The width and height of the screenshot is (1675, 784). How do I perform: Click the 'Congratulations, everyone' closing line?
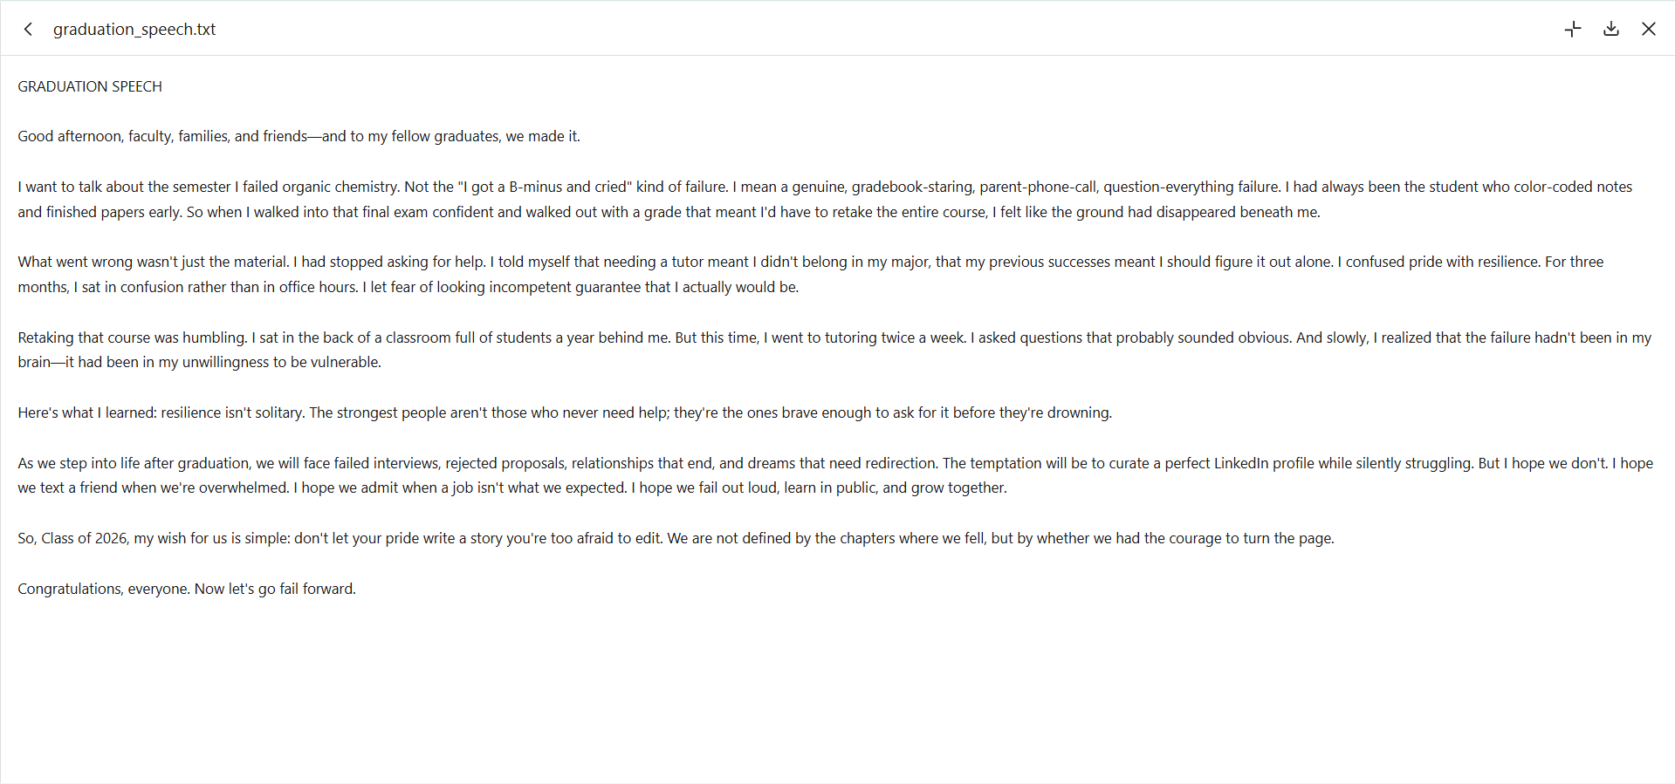(x=187, y=589)
